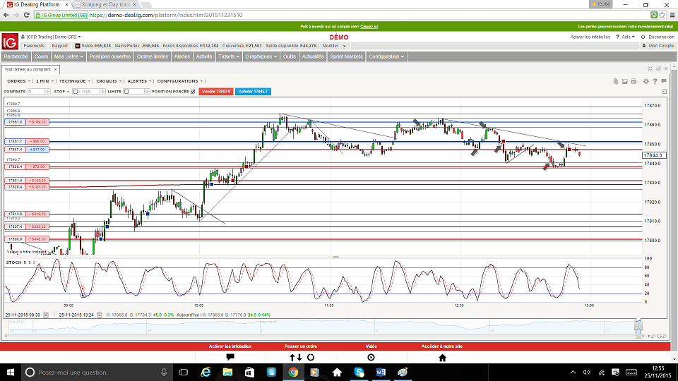Click the Vendre 17842.9 sell button

216,92
